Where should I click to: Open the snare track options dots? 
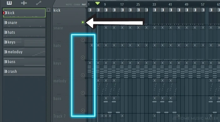[x=59, y=41]
